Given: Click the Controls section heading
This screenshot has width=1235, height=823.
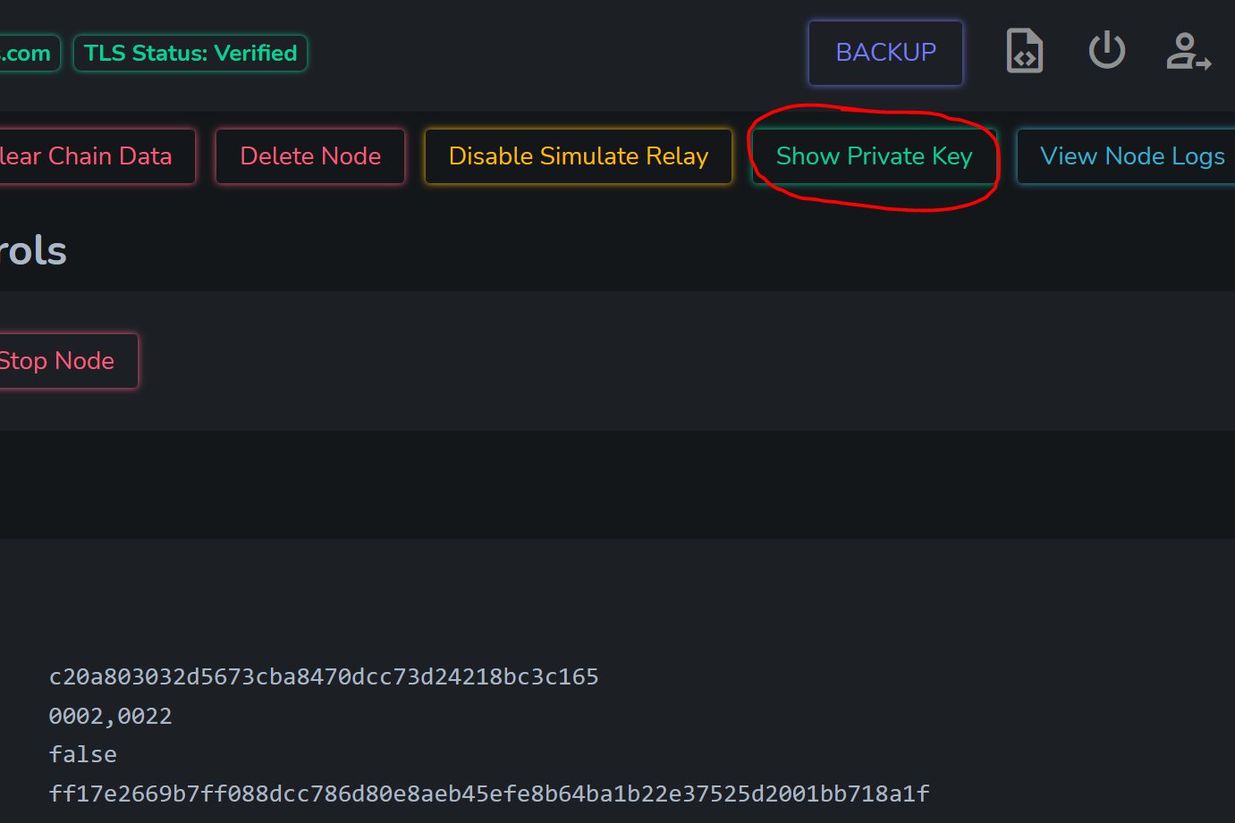Looking at the screenshot, I should click(x=32, y=251).
